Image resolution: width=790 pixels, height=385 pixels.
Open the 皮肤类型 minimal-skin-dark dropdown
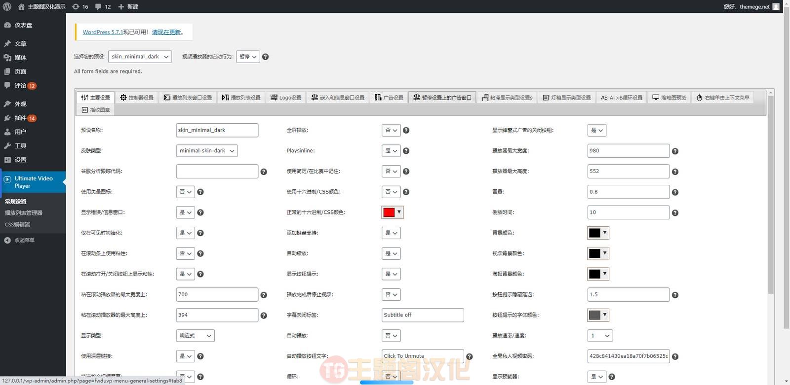[x=207, y=151]
